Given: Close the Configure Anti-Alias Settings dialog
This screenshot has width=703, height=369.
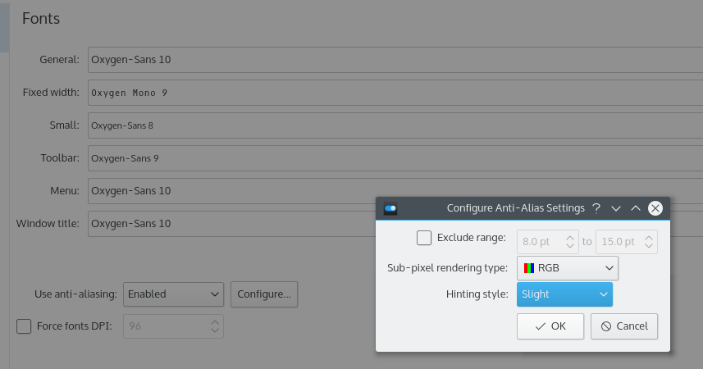Looking at the screenshot, I should click(655, 208).
